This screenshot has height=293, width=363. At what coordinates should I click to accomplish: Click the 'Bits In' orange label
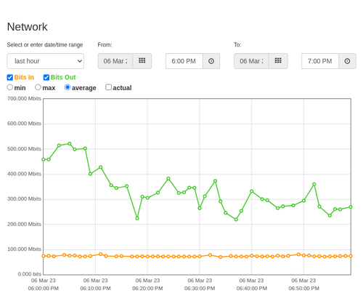point(24,77)
